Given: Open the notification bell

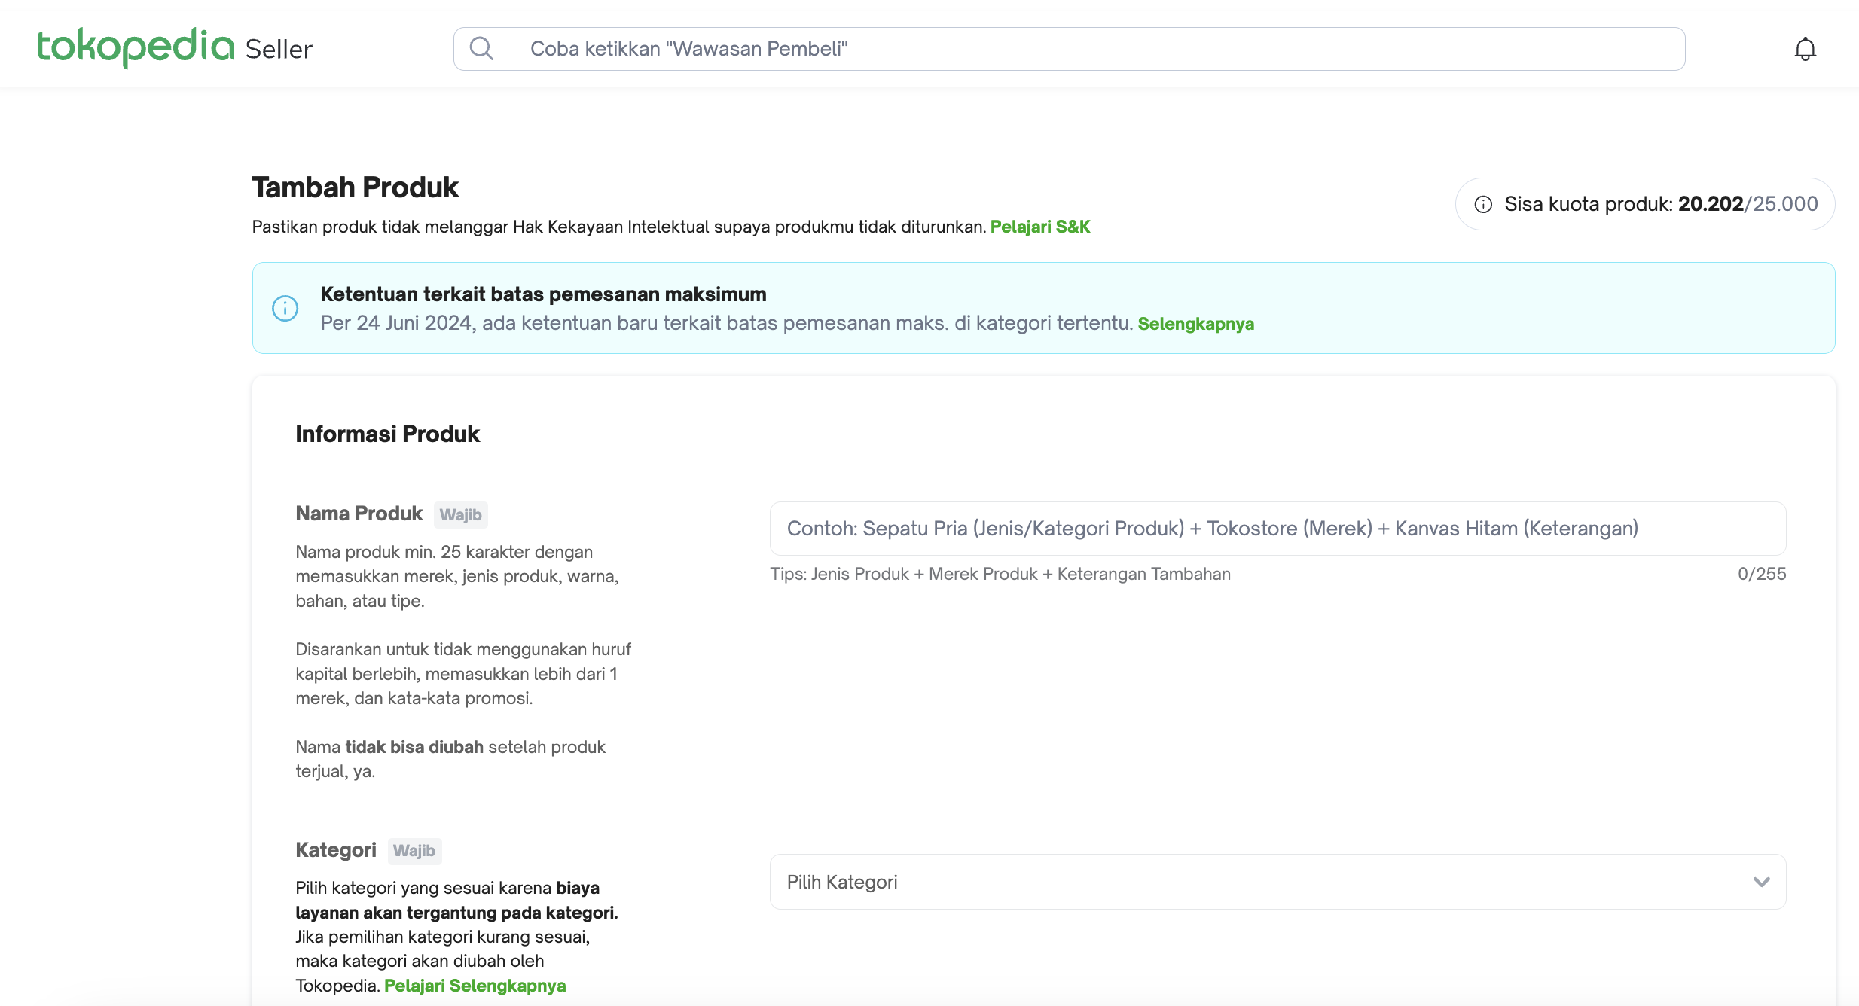Looking at the screenshot, I should [x=1805, y=50].
